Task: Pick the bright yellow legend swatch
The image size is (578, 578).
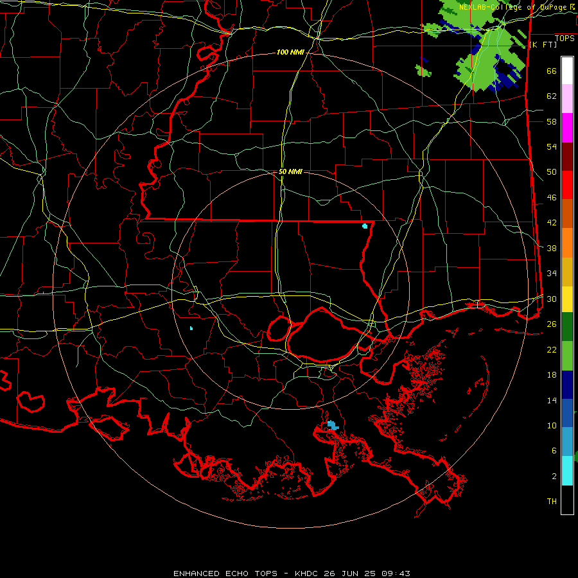Action: tap(567, 299)
